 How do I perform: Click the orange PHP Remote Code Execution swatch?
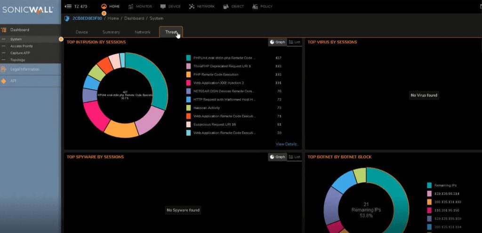188,74
